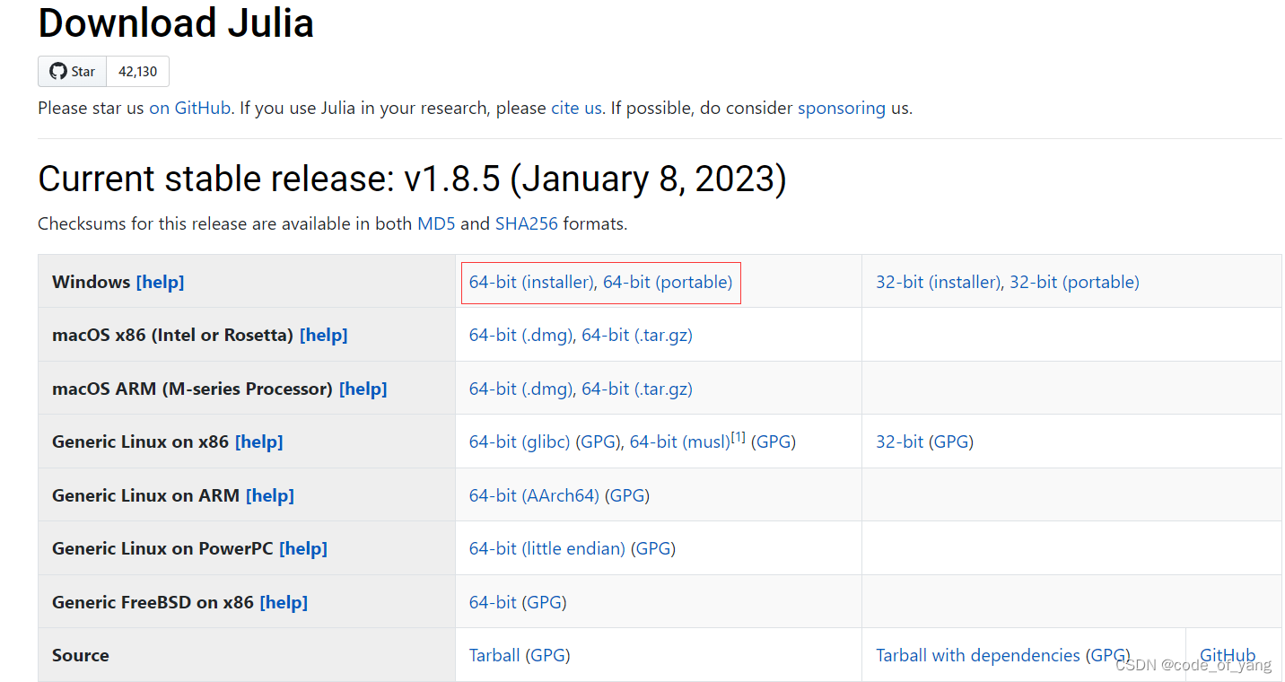Download Linux ARM 64-bit (AArch64)
Screen dimensions: 1285x682
(534, 495)
